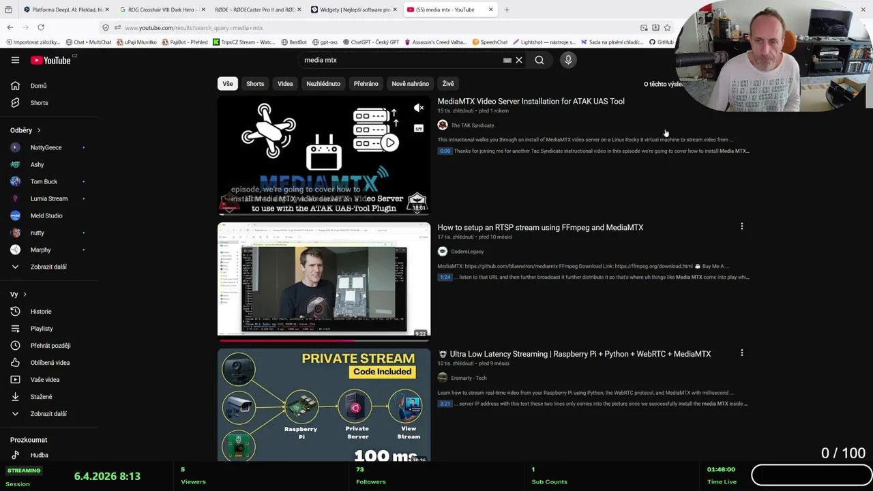Start voice search with the microphone
This screenshot has width=873, height=491.
[568, 60]
